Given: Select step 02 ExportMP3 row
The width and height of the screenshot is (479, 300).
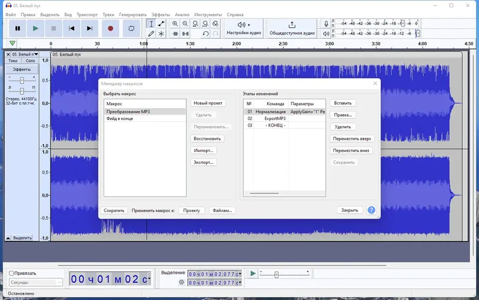Looking at the screenshot, I should pos(284,118).
